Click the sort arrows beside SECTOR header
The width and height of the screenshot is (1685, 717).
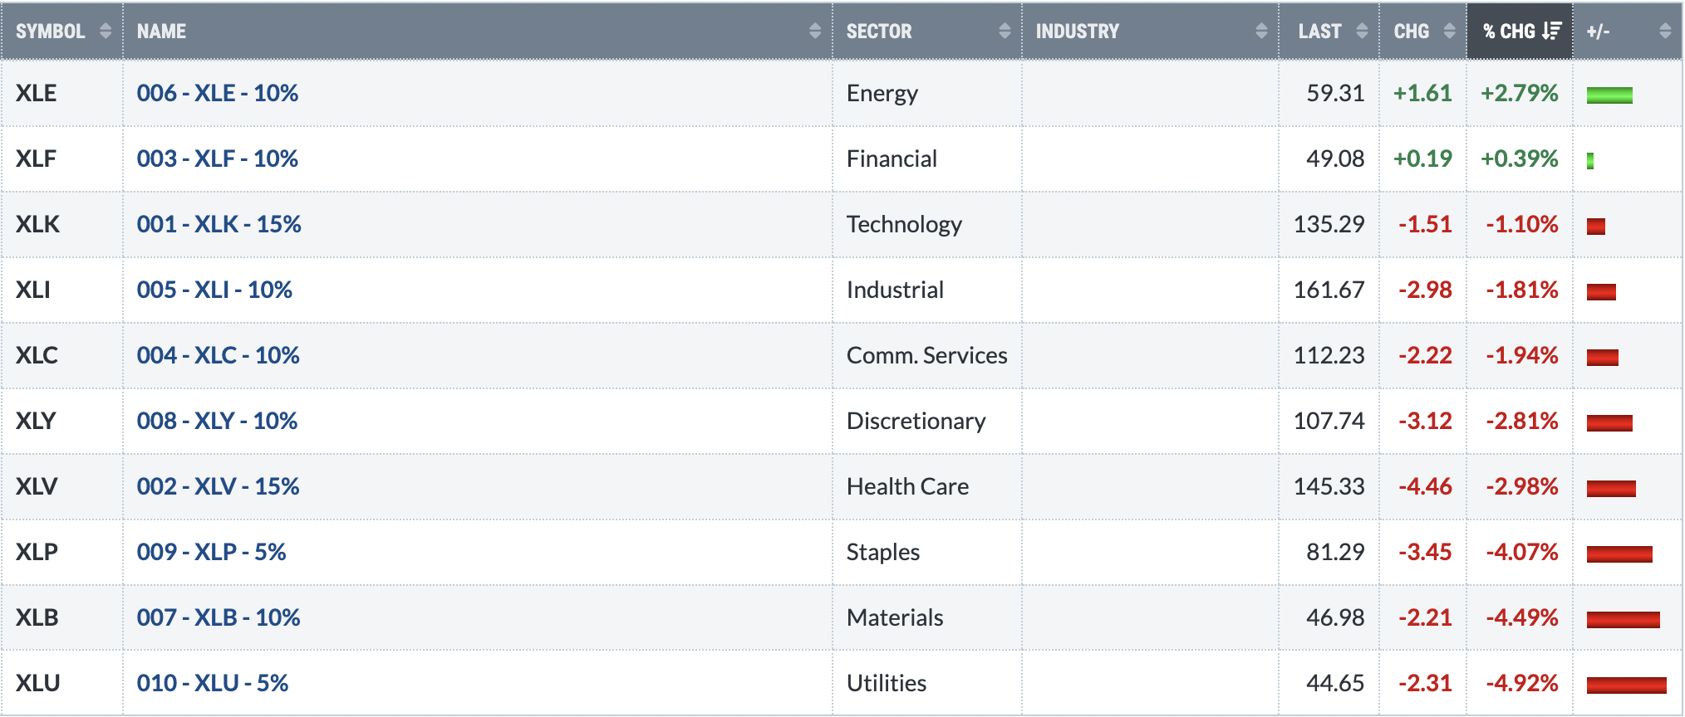coord(1005,31)
